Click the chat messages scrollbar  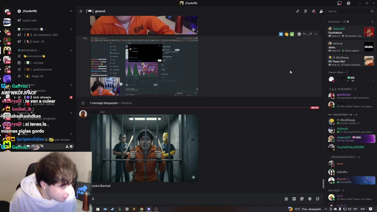click(x=323, y=184)
